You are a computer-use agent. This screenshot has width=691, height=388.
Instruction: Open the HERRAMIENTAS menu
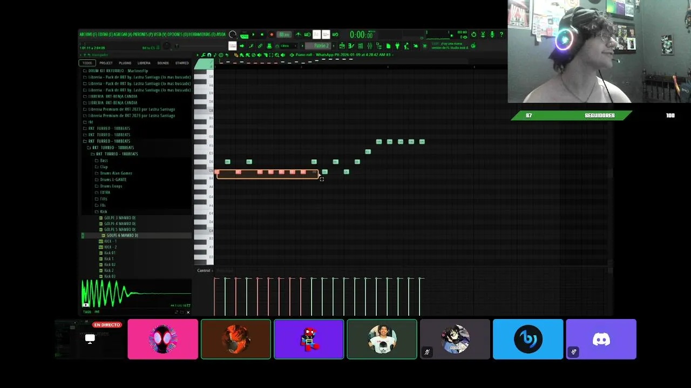coord(202,34)
